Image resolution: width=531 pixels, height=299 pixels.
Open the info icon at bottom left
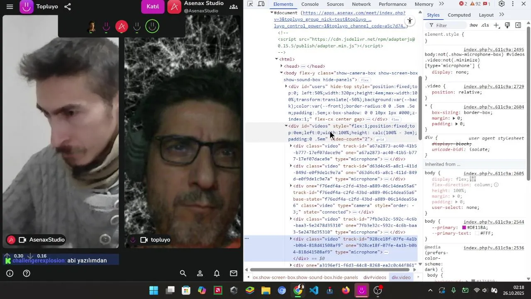click(x=10, y=273)
